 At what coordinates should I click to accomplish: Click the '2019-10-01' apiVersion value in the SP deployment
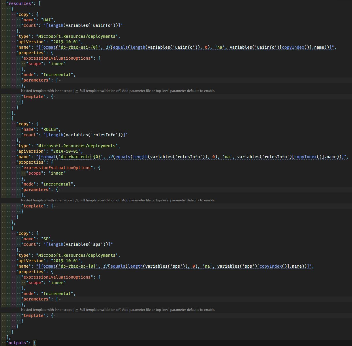click(66, 260)
